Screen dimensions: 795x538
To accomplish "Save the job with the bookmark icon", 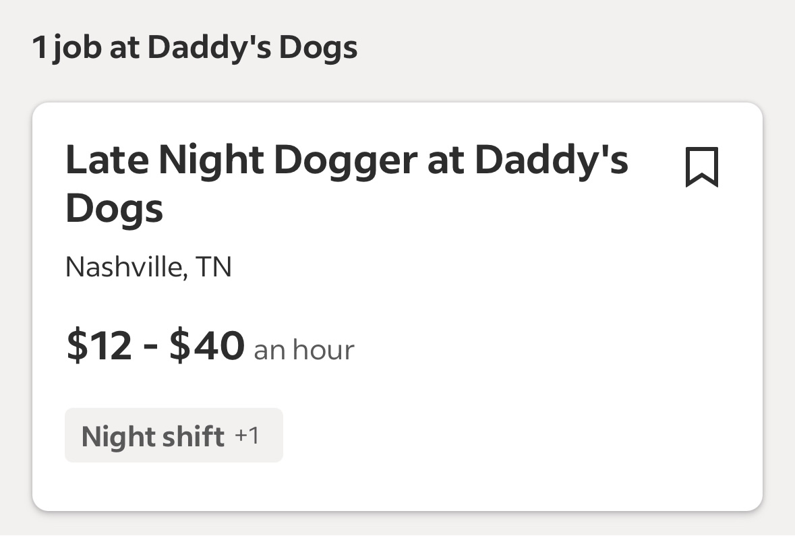I will tap(702, 167).
